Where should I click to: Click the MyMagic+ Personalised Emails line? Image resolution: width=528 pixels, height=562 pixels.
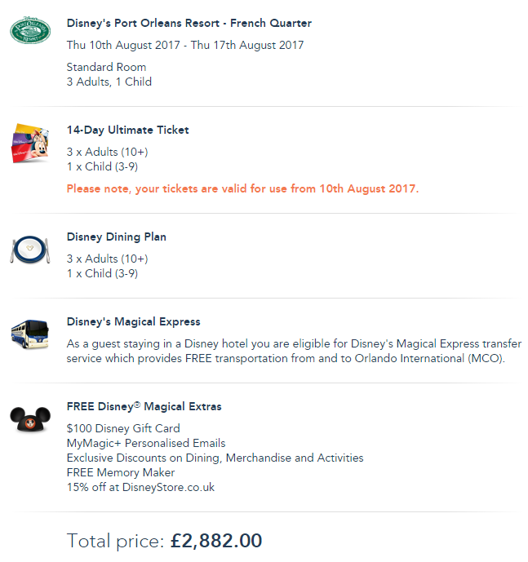tap(145, 443)
